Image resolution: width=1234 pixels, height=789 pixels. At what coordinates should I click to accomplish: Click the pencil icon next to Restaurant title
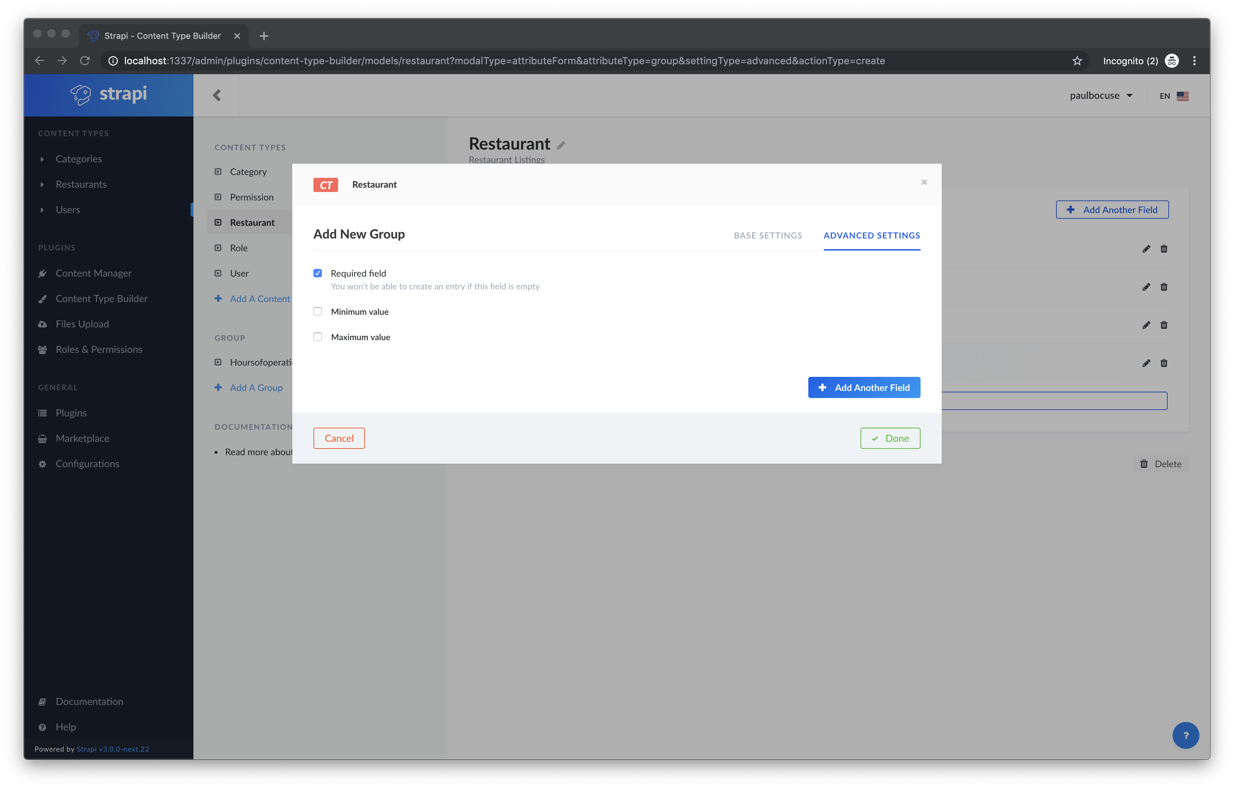(x=561, y=145)
